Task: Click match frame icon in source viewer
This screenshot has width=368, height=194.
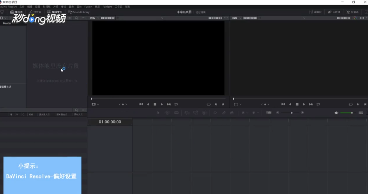Action: pyautogui.click(x=209, y=104)
